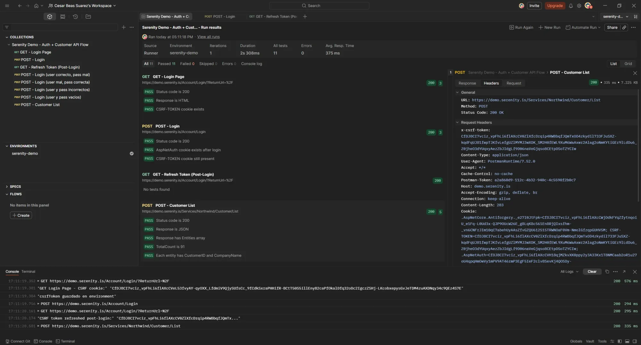Open notifications via the bell icon
The width and height of the screenshot is (641, 345).
point(571,5)
